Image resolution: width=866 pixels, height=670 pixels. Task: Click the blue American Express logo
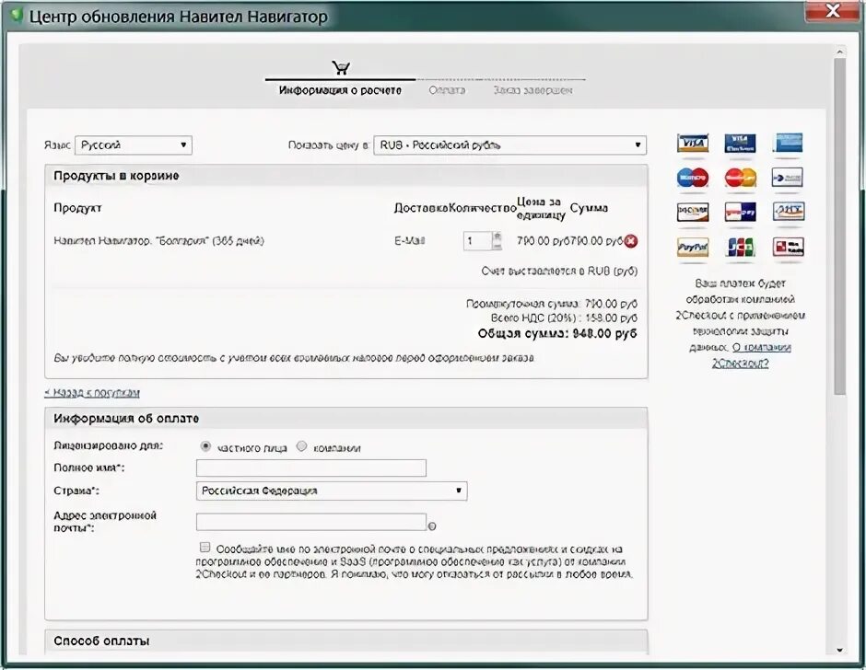[788, 143]
